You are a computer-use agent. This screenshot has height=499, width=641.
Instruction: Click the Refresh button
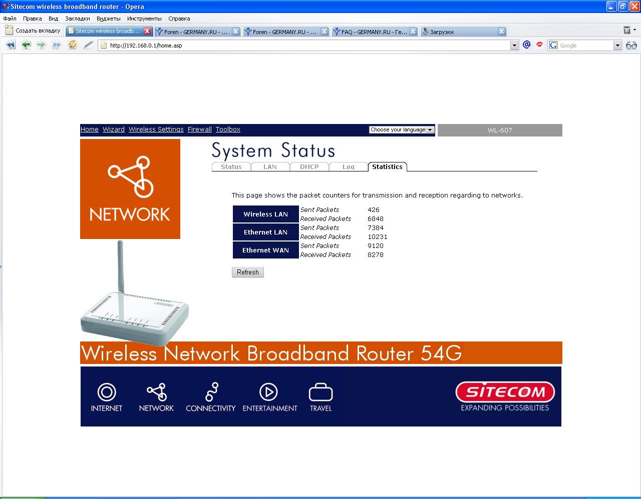point(248,272)
